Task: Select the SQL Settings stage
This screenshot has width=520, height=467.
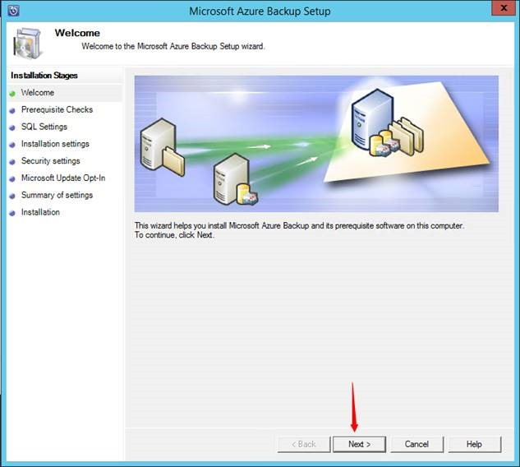Action: tap(44, 127)
